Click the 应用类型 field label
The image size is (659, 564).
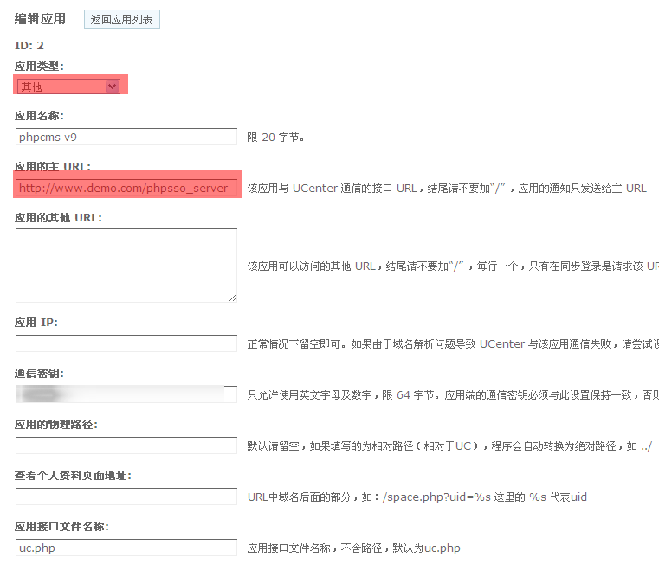[x=39, y=66]
